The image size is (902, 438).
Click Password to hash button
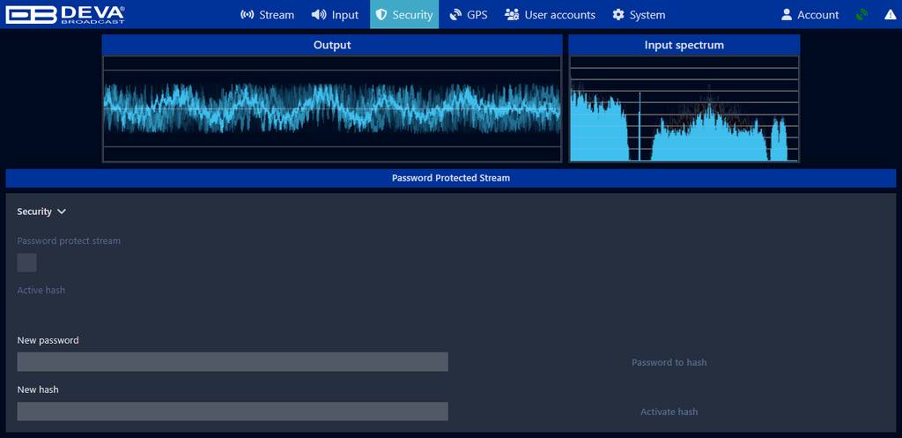click(x=669, y=362)
